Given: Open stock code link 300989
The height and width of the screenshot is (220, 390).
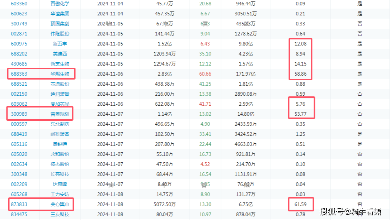Looking at the screenshot, I should coord(19,114).
